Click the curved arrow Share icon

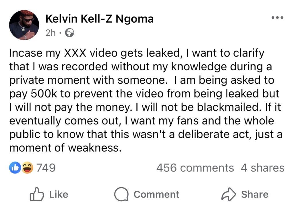(229, 194)
